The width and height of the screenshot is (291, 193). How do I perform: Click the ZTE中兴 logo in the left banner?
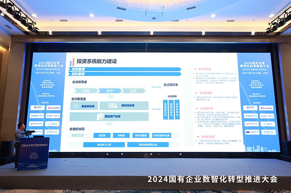point(52,132)
